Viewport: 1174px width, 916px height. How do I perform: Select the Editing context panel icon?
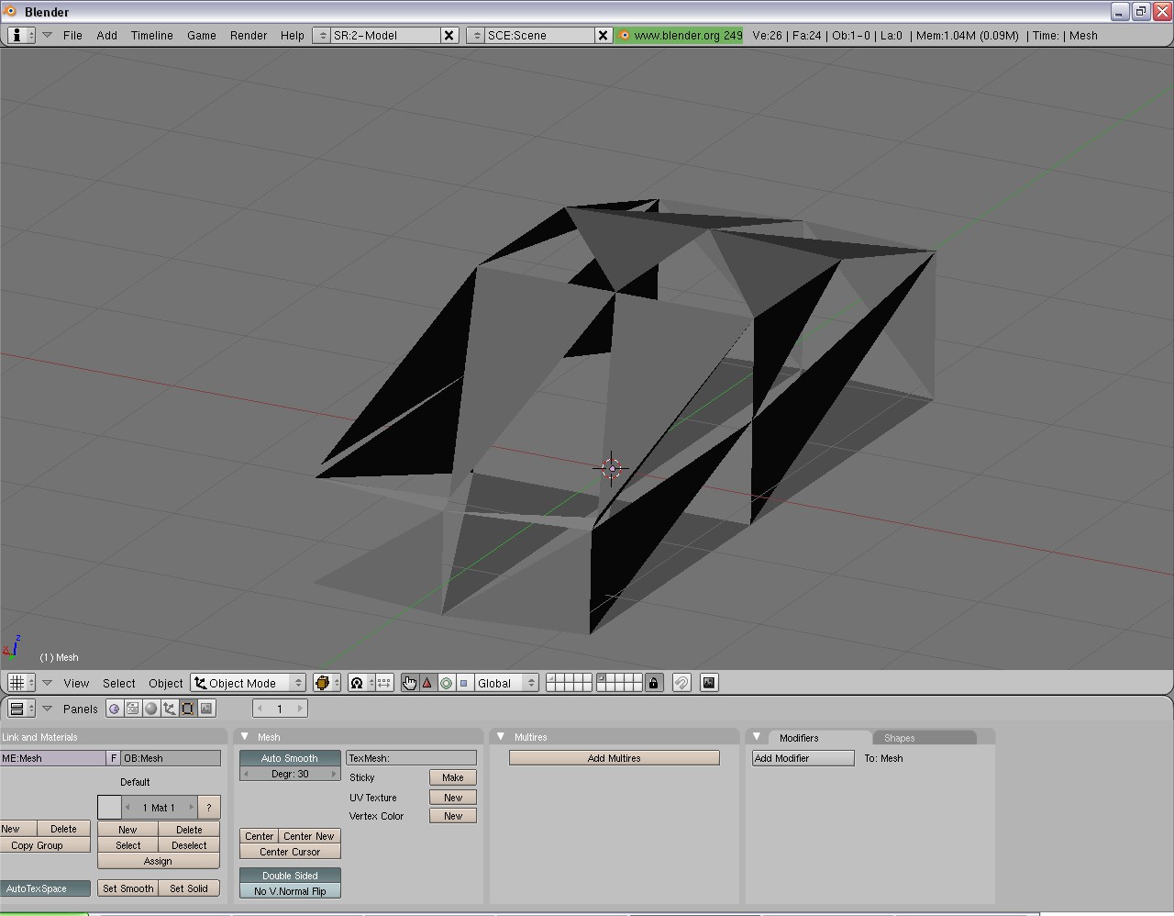[x=188, y=709]
